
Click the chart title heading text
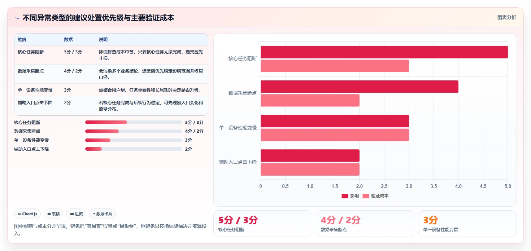pos(98,18)
